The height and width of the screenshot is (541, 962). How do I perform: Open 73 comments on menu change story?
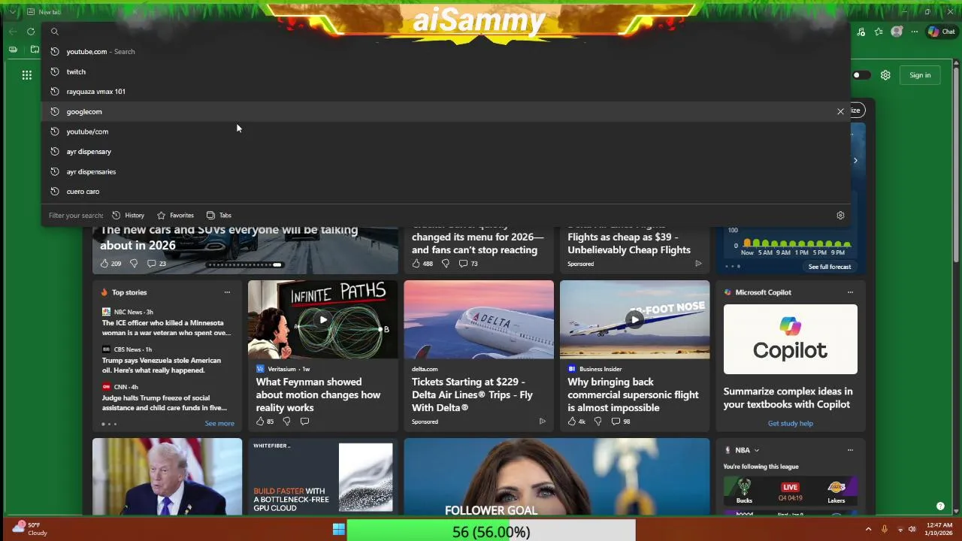tap(468, 264)
